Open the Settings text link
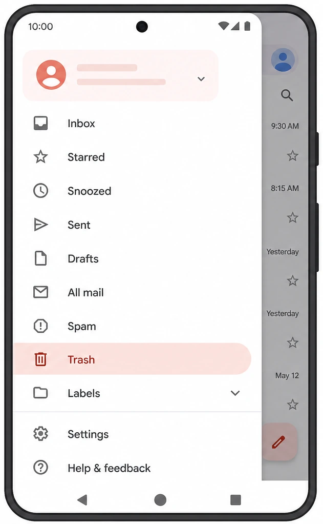323x524 pixels. click(x=88, y=434)
